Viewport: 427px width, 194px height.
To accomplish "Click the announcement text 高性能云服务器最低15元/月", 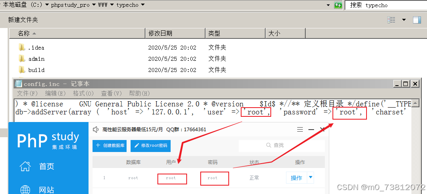I will (x=132, y=130).
